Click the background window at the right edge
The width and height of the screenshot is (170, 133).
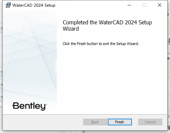coord(169,67)
